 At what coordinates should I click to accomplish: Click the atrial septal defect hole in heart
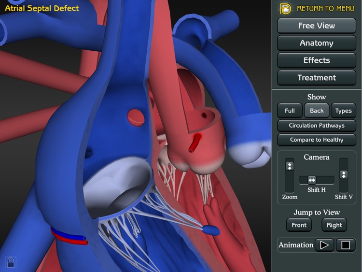point(134,115)
